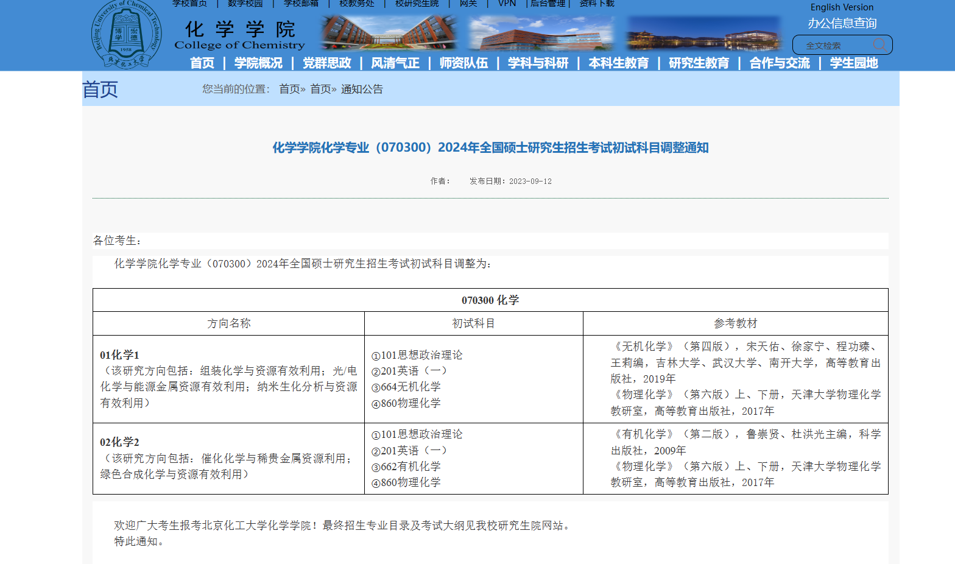Open the 学生园地 menu
Screen dimensions: 955x564
854,63
